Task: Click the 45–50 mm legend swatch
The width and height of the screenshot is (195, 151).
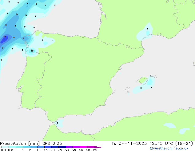Action: tap(90, 147)
